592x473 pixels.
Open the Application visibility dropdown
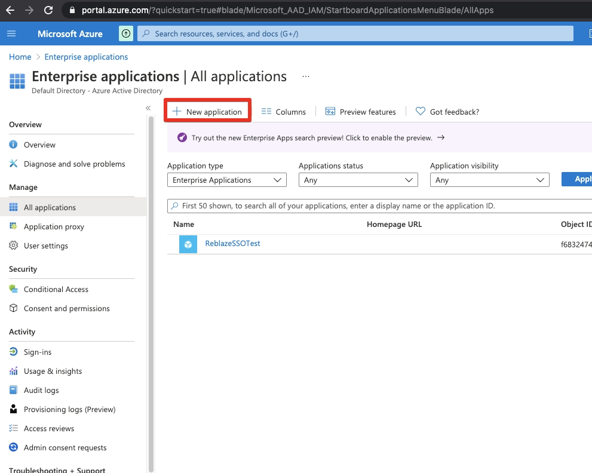click(489, 180)
